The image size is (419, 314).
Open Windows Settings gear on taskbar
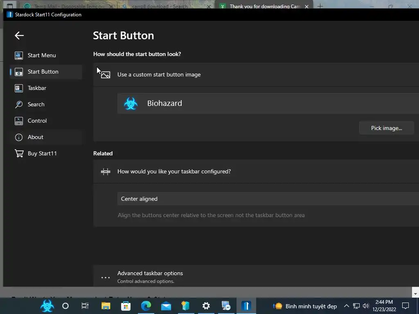click(206, 306)
